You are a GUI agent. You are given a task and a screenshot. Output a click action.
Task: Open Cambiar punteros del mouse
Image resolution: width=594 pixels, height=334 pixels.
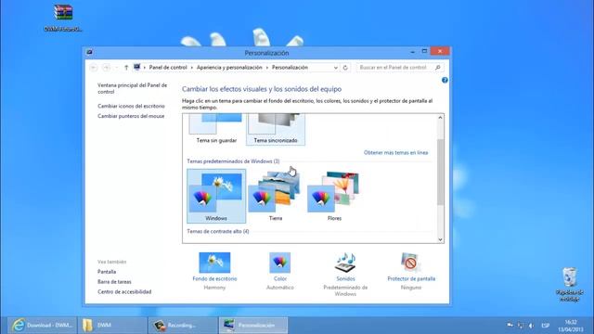(131, 116)
